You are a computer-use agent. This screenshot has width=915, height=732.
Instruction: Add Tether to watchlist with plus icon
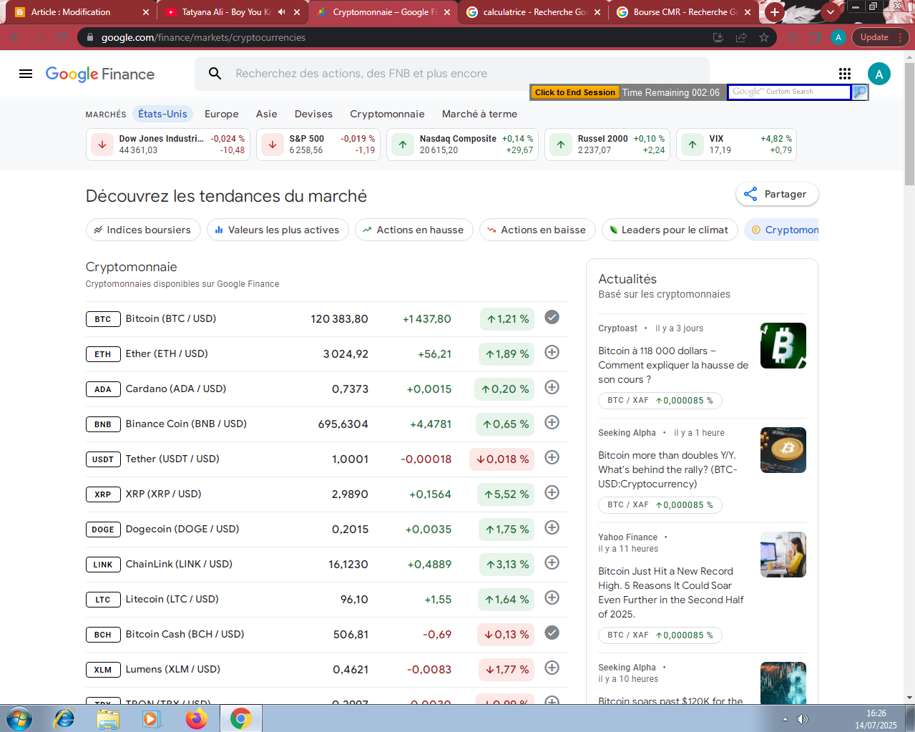click(x=552, y=457)
